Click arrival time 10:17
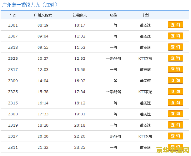Image resolution: width=191 pixels, height=156 pixels. (x=80, y=25)
